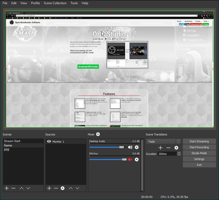Click Start Streaming button
Image resolution: width=219 pixels, height=200 pixels.
(x=199, y=142)
